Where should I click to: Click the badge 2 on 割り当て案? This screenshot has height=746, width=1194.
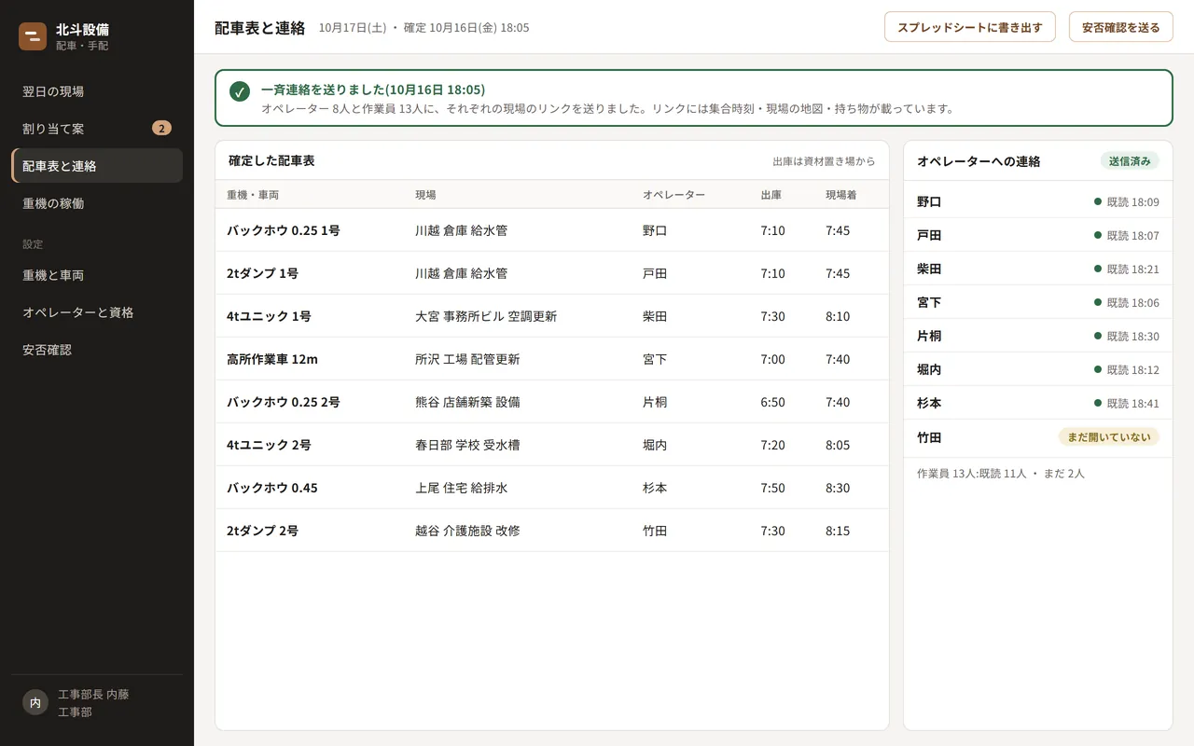pos(161,129)
